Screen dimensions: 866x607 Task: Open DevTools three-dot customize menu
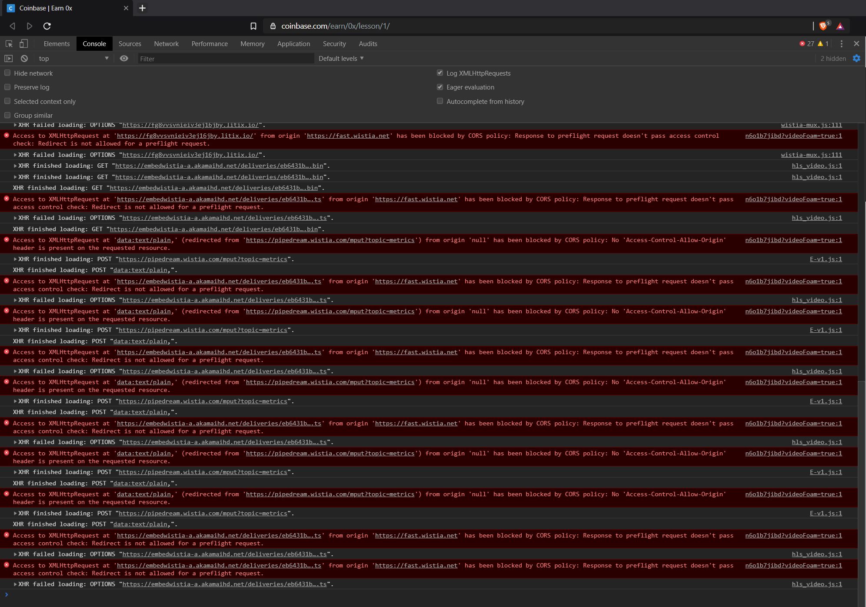tap(841, 44)
